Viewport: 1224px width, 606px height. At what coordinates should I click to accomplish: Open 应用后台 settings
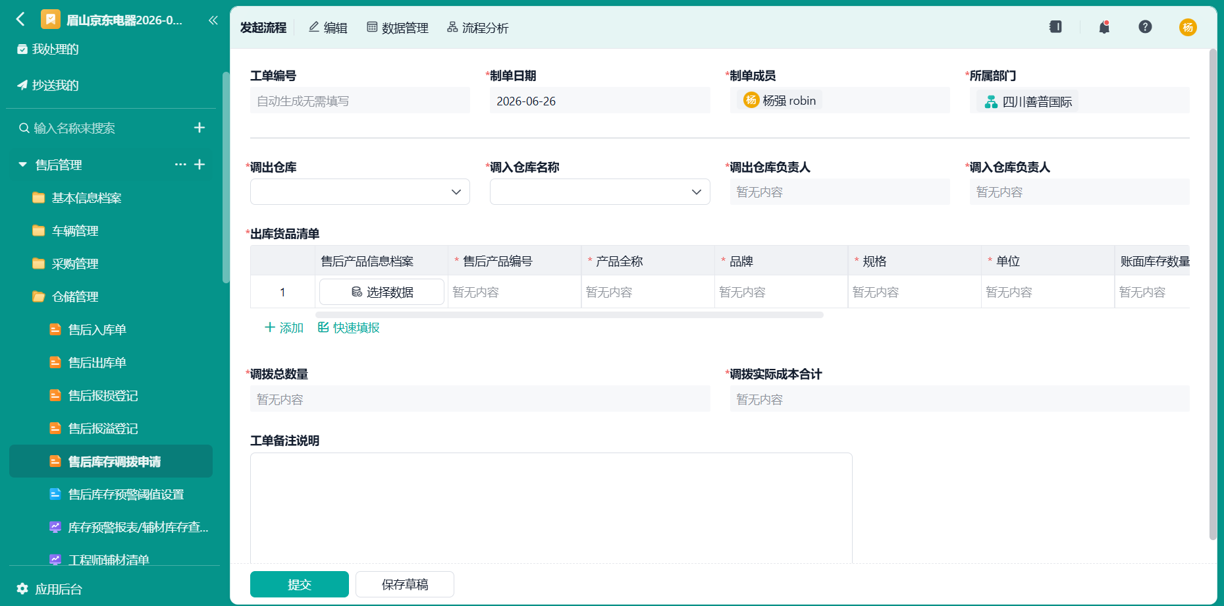58,589
